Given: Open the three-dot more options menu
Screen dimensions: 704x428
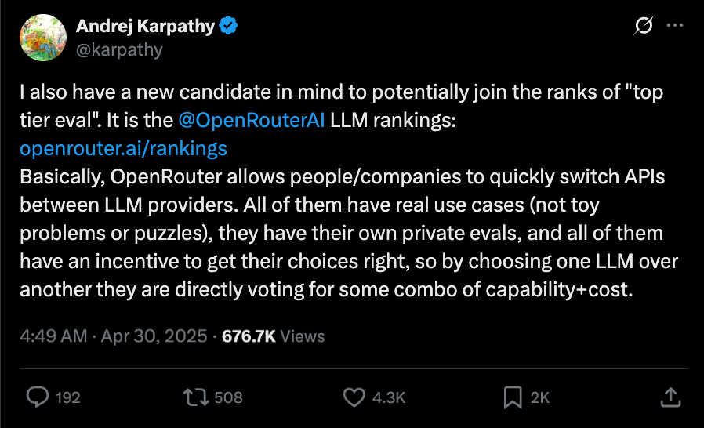Looking at the screenshot, I should click(674, 26).
